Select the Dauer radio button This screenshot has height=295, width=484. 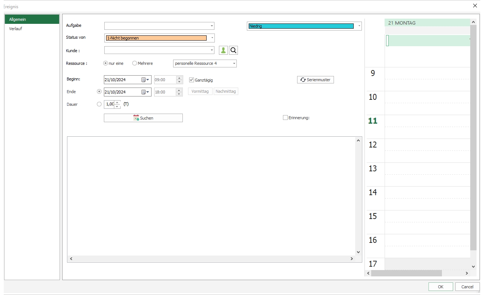(99, 104)
